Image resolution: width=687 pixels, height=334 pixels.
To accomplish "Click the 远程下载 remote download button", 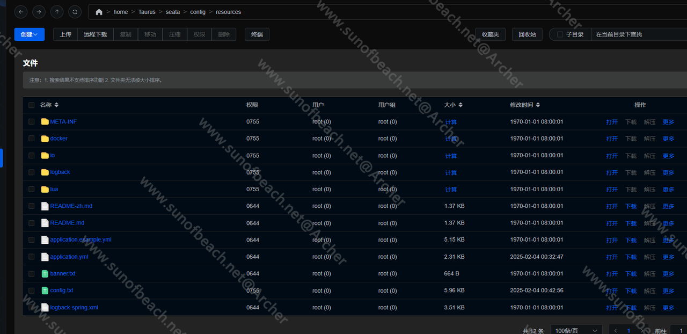I will coord(96,34).
